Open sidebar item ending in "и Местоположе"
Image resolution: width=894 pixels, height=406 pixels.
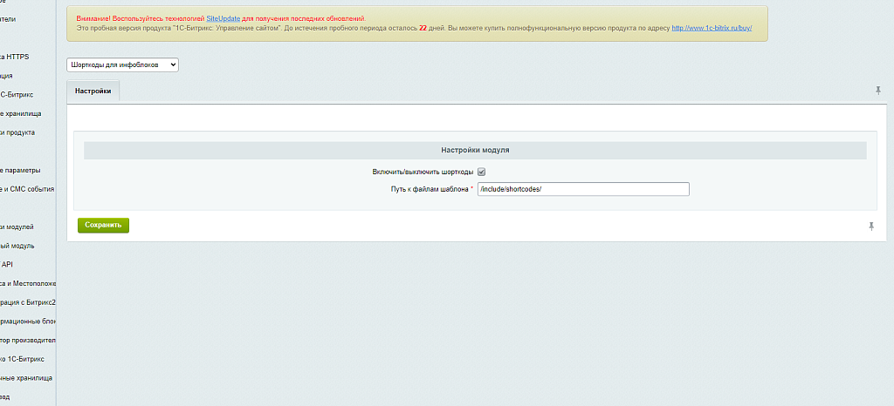tap(28, 283)
